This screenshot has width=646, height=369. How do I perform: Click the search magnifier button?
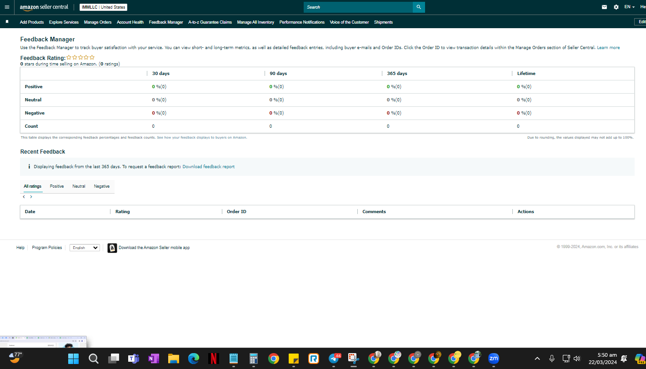(419, 7)
